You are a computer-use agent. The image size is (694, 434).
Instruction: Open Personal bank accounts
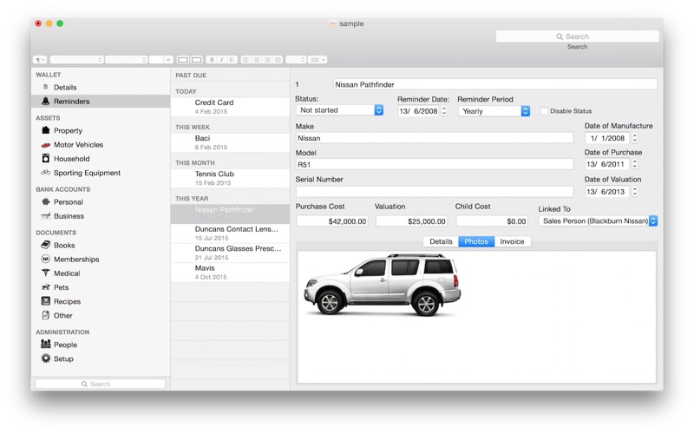coord(69,202)
